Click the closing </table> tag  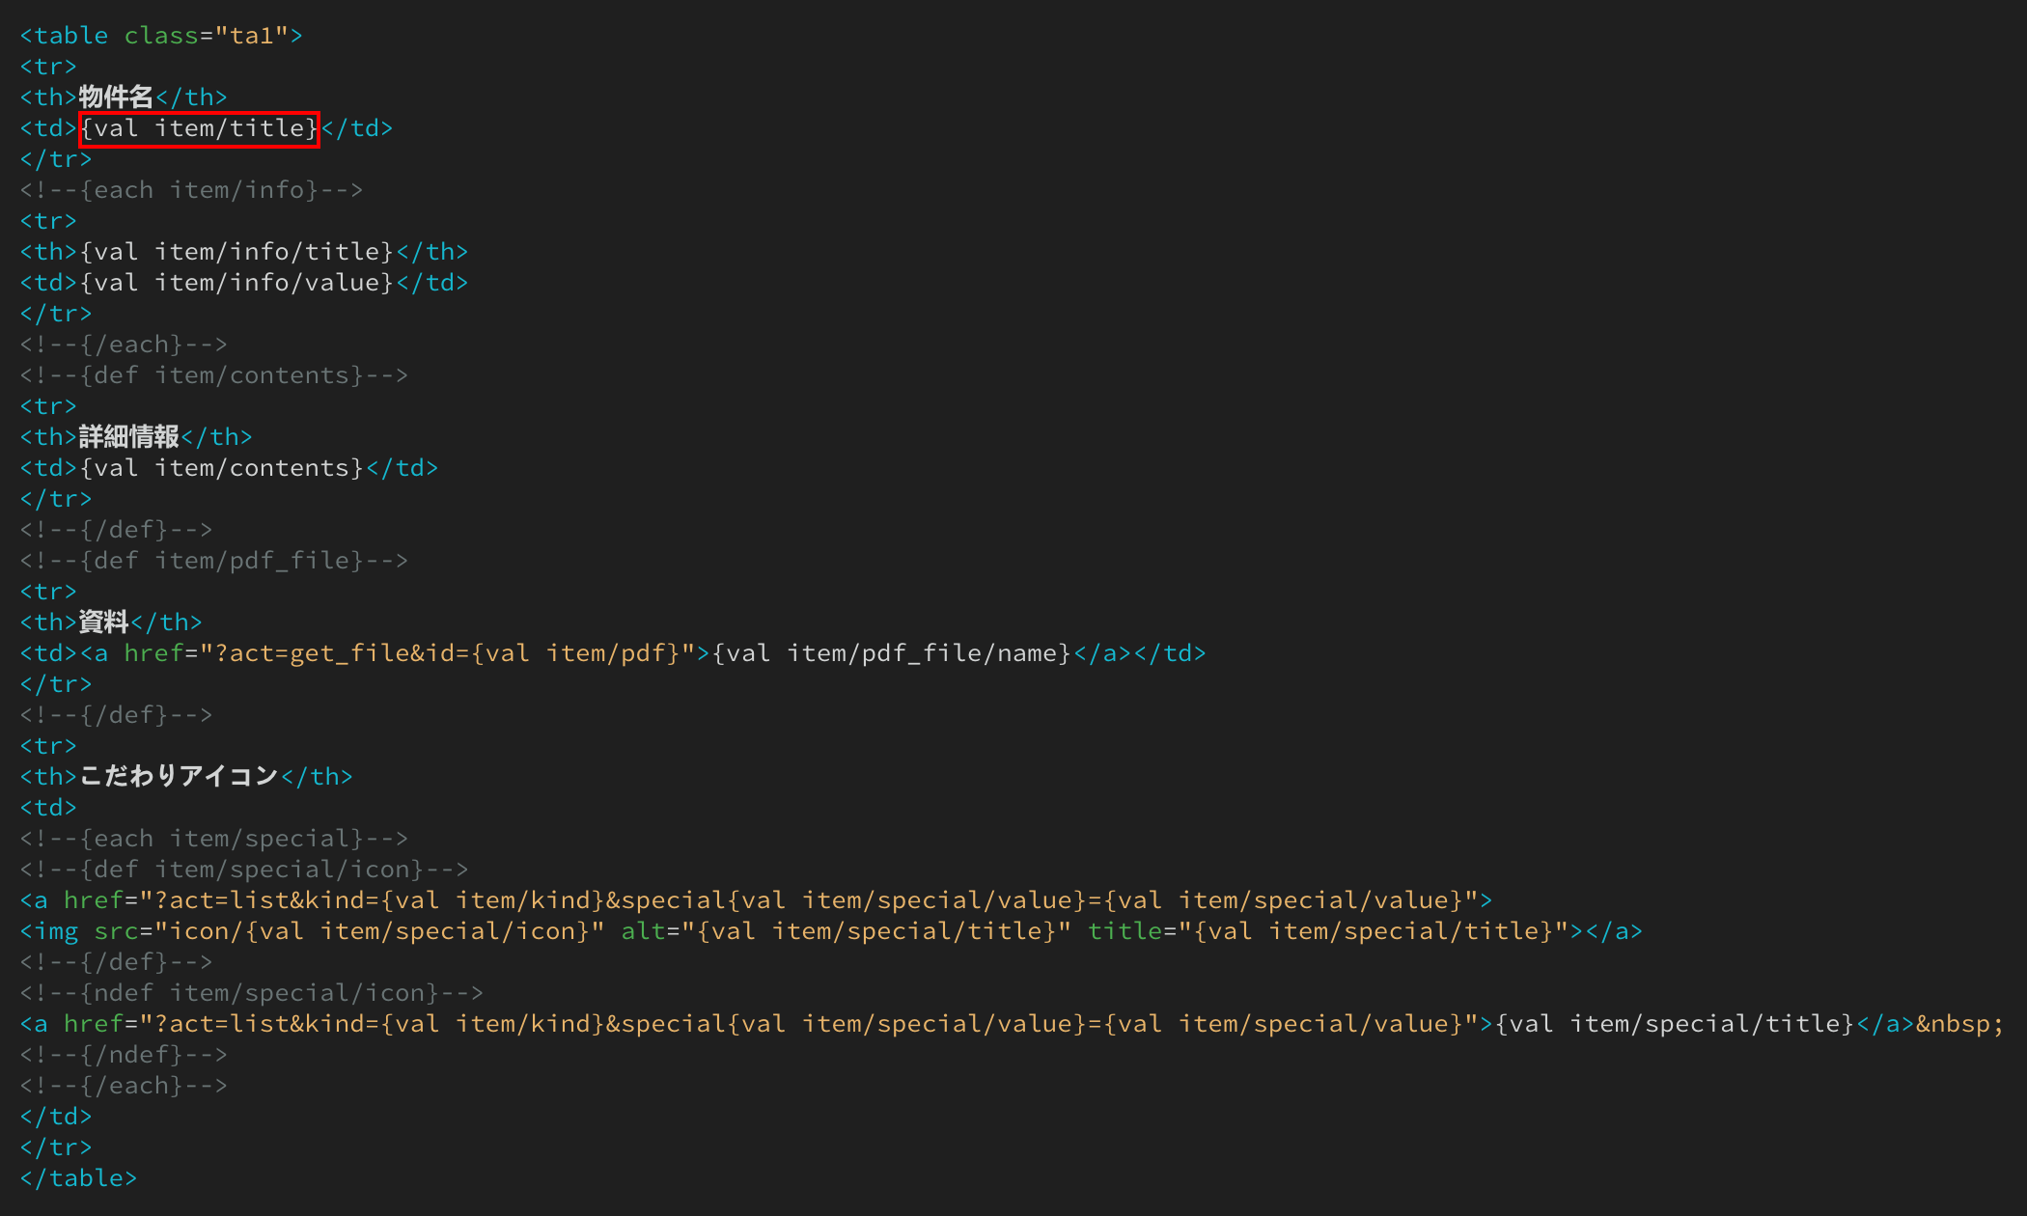pos(78,1178)
